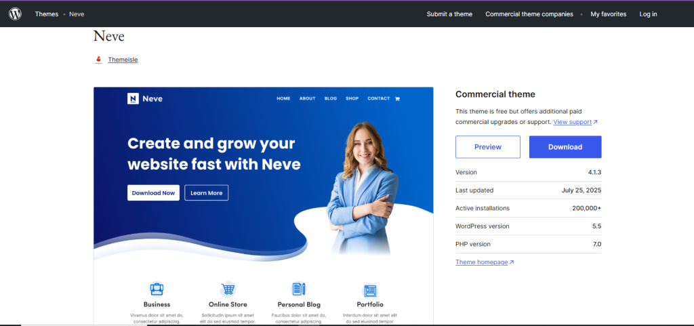Screen dimensions: 694x326
Task: Click the Create and grow headline
Action: (x=214, y=154)
